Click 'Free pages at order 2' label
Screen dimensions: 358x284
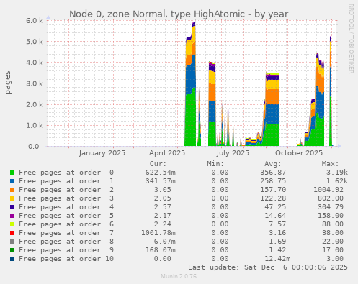(x=66, y=190)
